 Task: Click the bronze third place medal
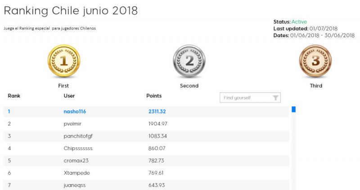click(x=315, y=61)
